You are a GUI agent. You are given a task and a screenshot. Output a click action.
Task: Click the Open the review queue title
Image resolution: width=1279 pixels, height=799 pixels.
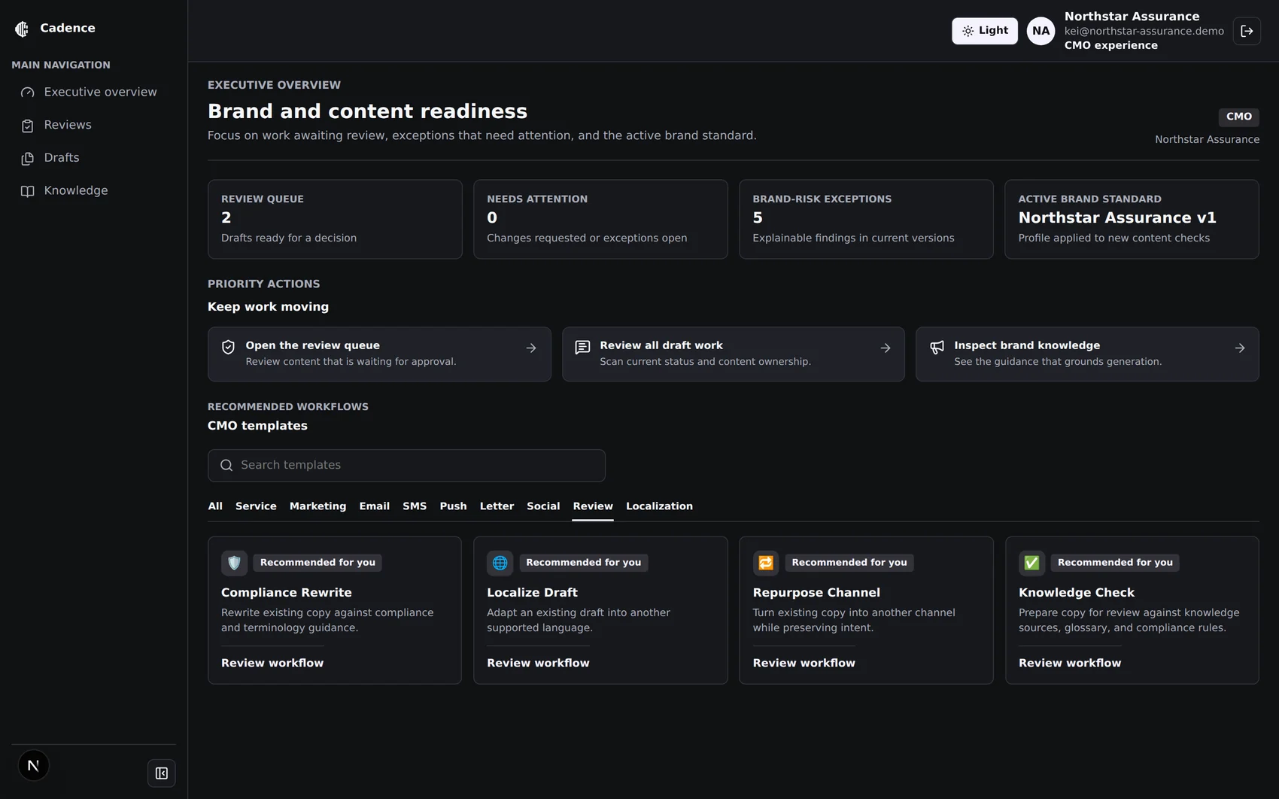[312, 345]
